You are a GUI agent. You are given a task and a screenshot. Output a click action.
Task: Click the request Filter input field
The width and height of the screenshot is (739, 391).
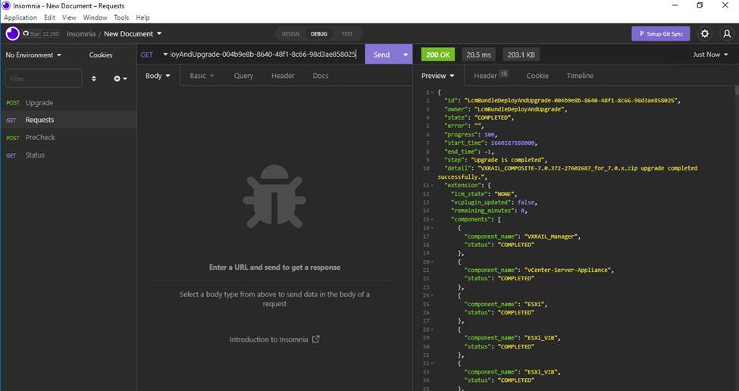tap(43, 79)
